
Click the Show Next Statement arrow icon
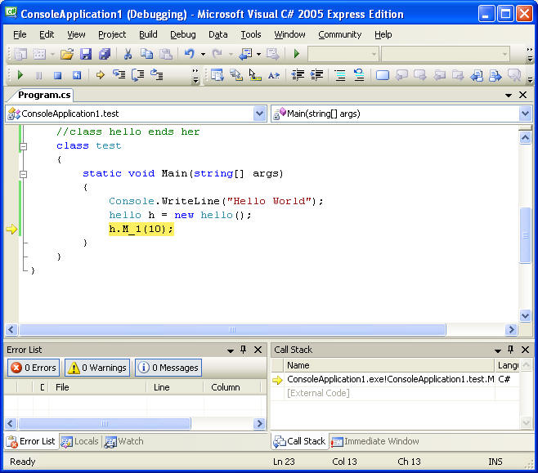[x=101, y=75]
